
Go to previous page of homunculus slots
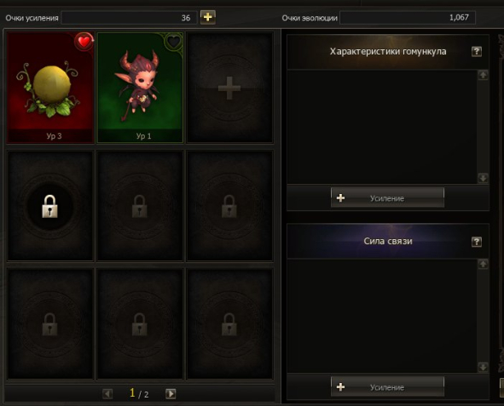[x=107, y=393]
